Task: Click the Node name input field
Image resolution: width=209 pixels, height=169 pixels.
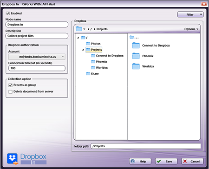Action: coord(37,25)
